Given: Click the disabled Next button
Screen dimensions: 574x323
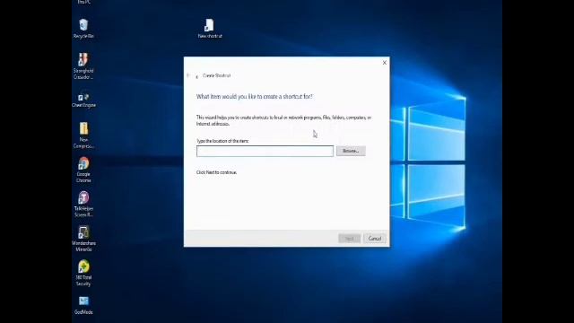Looking at the screenshot, I should point(349,239).
